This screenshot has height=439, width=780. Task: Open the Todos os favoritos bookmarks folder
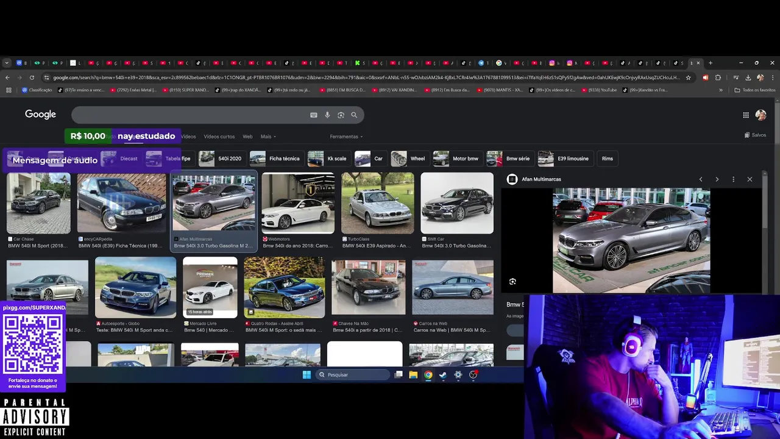(x=755, y=90)
